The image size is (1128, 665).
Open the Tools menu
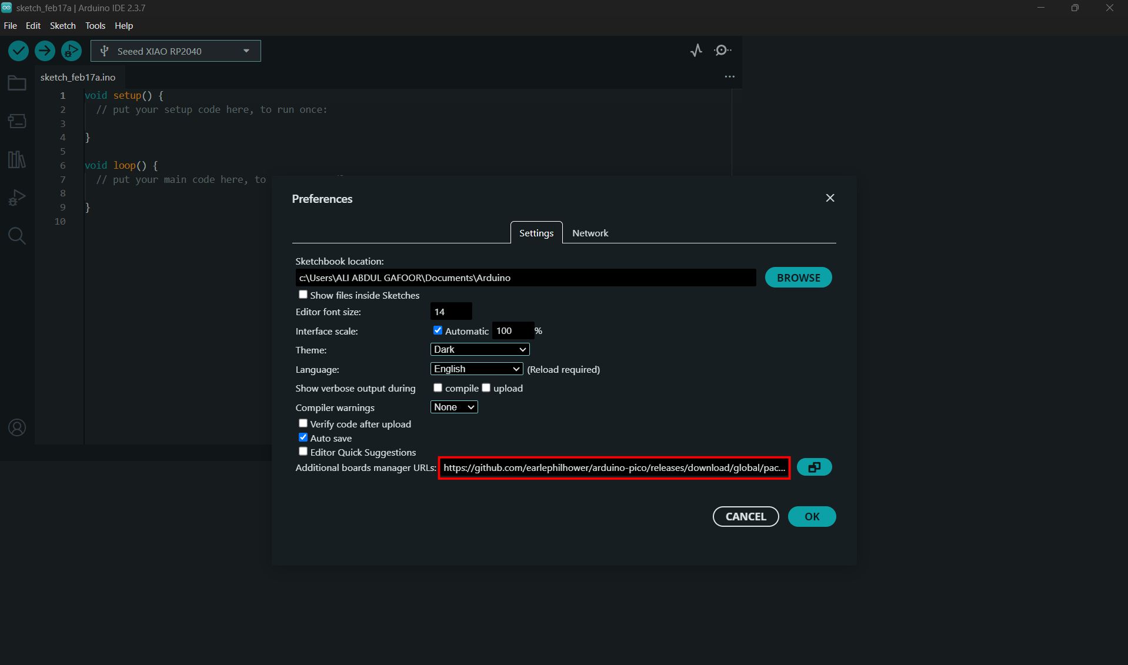click(95, 26)
